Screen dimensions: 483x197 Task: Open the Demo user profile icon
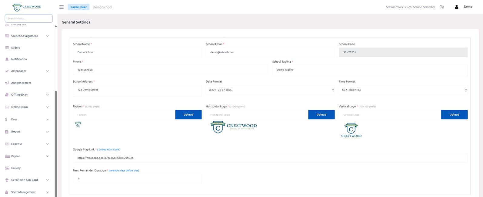point(456,7)
